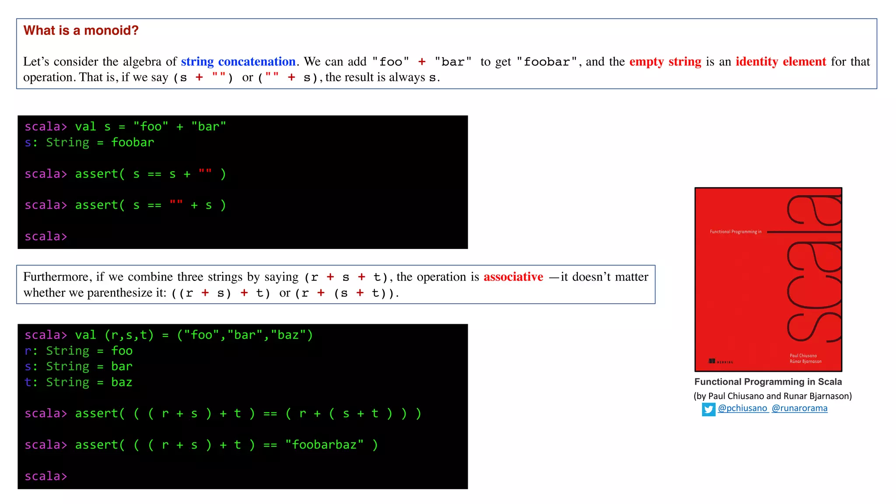The image size is (896, 504).
Task: Click the authors line under book title
Action: click(772, 396)
